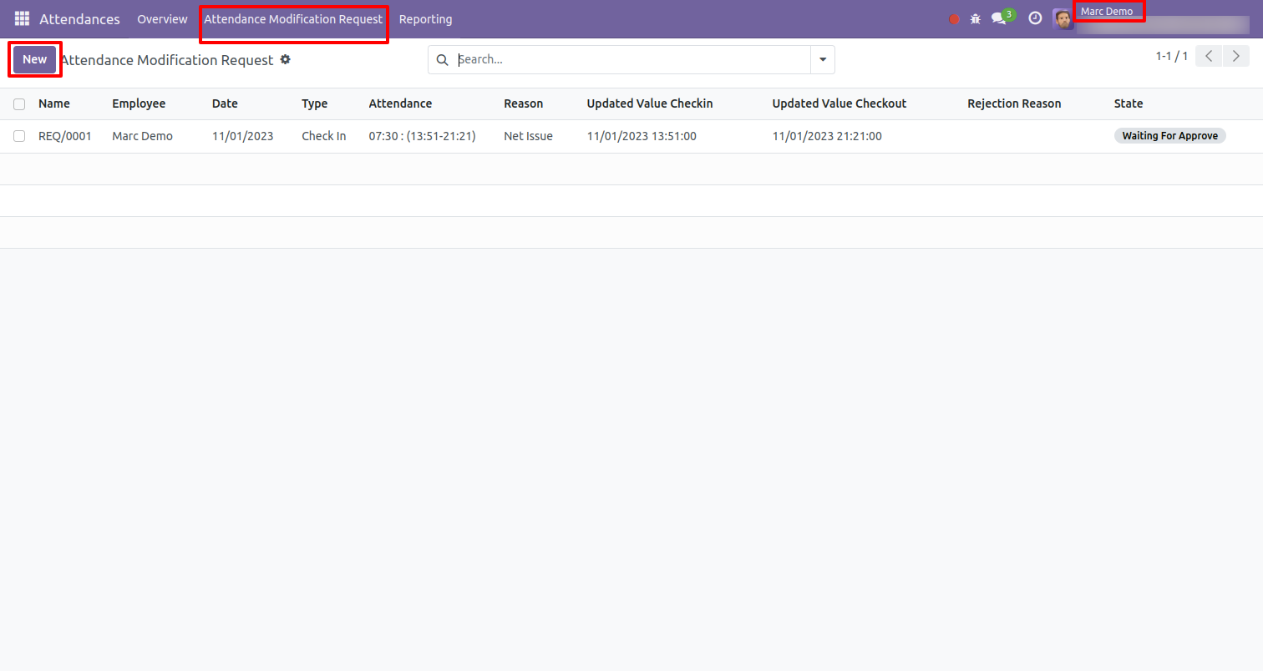Open the conversations chat icon
The width and height of the screenshot is (1263, 671).
(x=998, y=19)
